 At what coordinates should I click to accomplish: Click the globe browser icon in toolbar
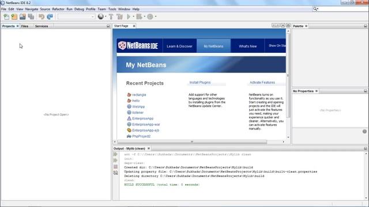[x=101, y=17]
